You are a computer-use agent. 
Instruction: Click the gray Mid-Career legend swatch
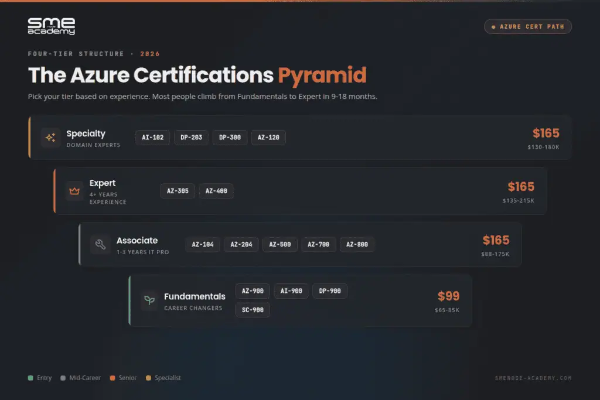[x=63, y=378]
